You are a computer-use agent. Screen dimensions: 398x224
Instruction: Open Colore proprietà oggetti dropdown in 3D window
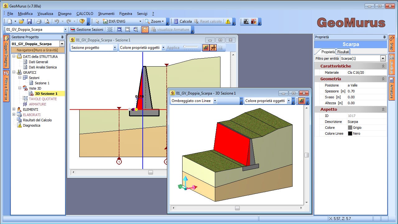(x=289, y=101)
